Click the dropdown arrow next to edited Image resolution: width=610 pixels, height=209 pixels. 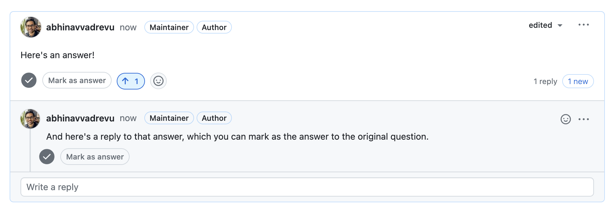560,26
